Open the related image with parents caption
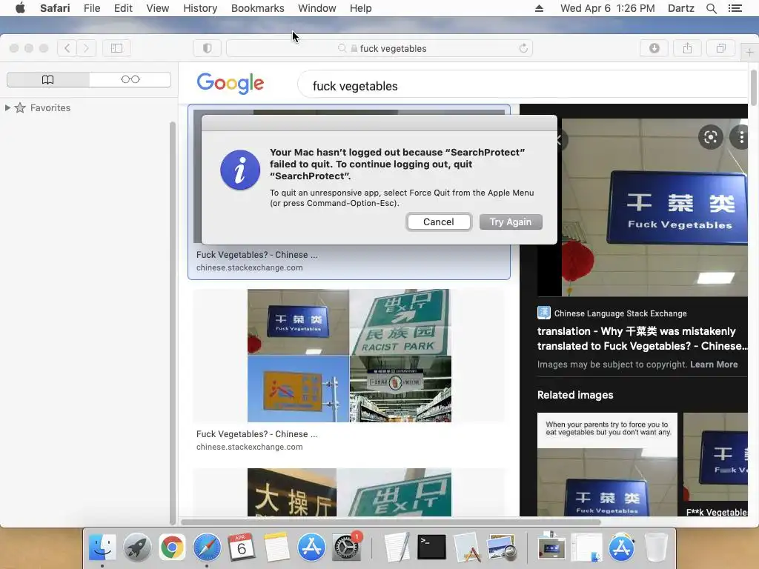Image resolution: width=759 pixels, height=569 pixels. (x=607, y=465)
